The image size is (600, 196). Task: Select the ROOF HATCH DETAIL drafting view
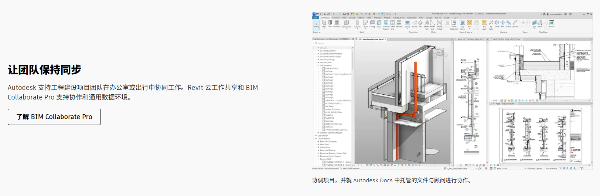click(x=333, y=124)
